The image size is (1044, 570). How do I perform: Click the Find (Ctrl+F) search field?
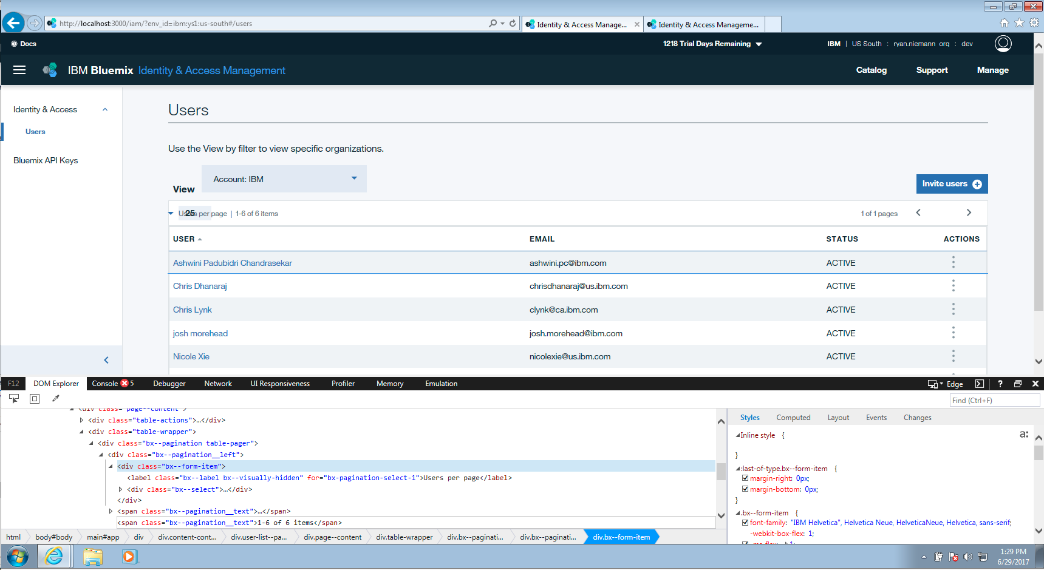tap(995, 400)
